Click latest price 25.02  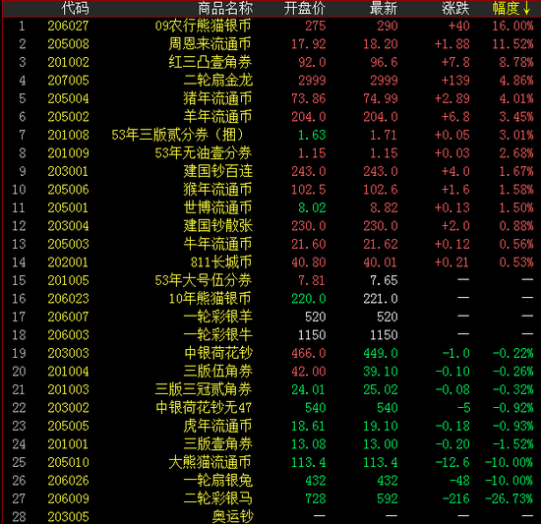pos(381,389)
